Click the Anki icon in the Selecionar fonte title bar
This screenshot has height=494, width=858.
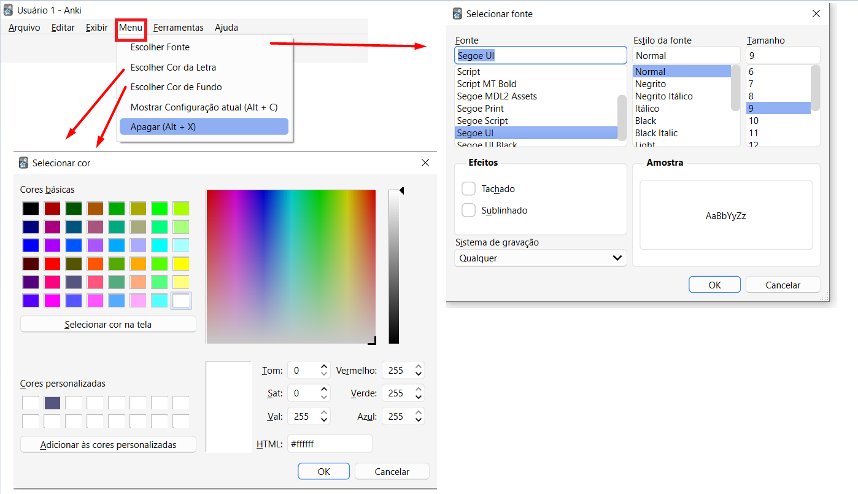457,14
